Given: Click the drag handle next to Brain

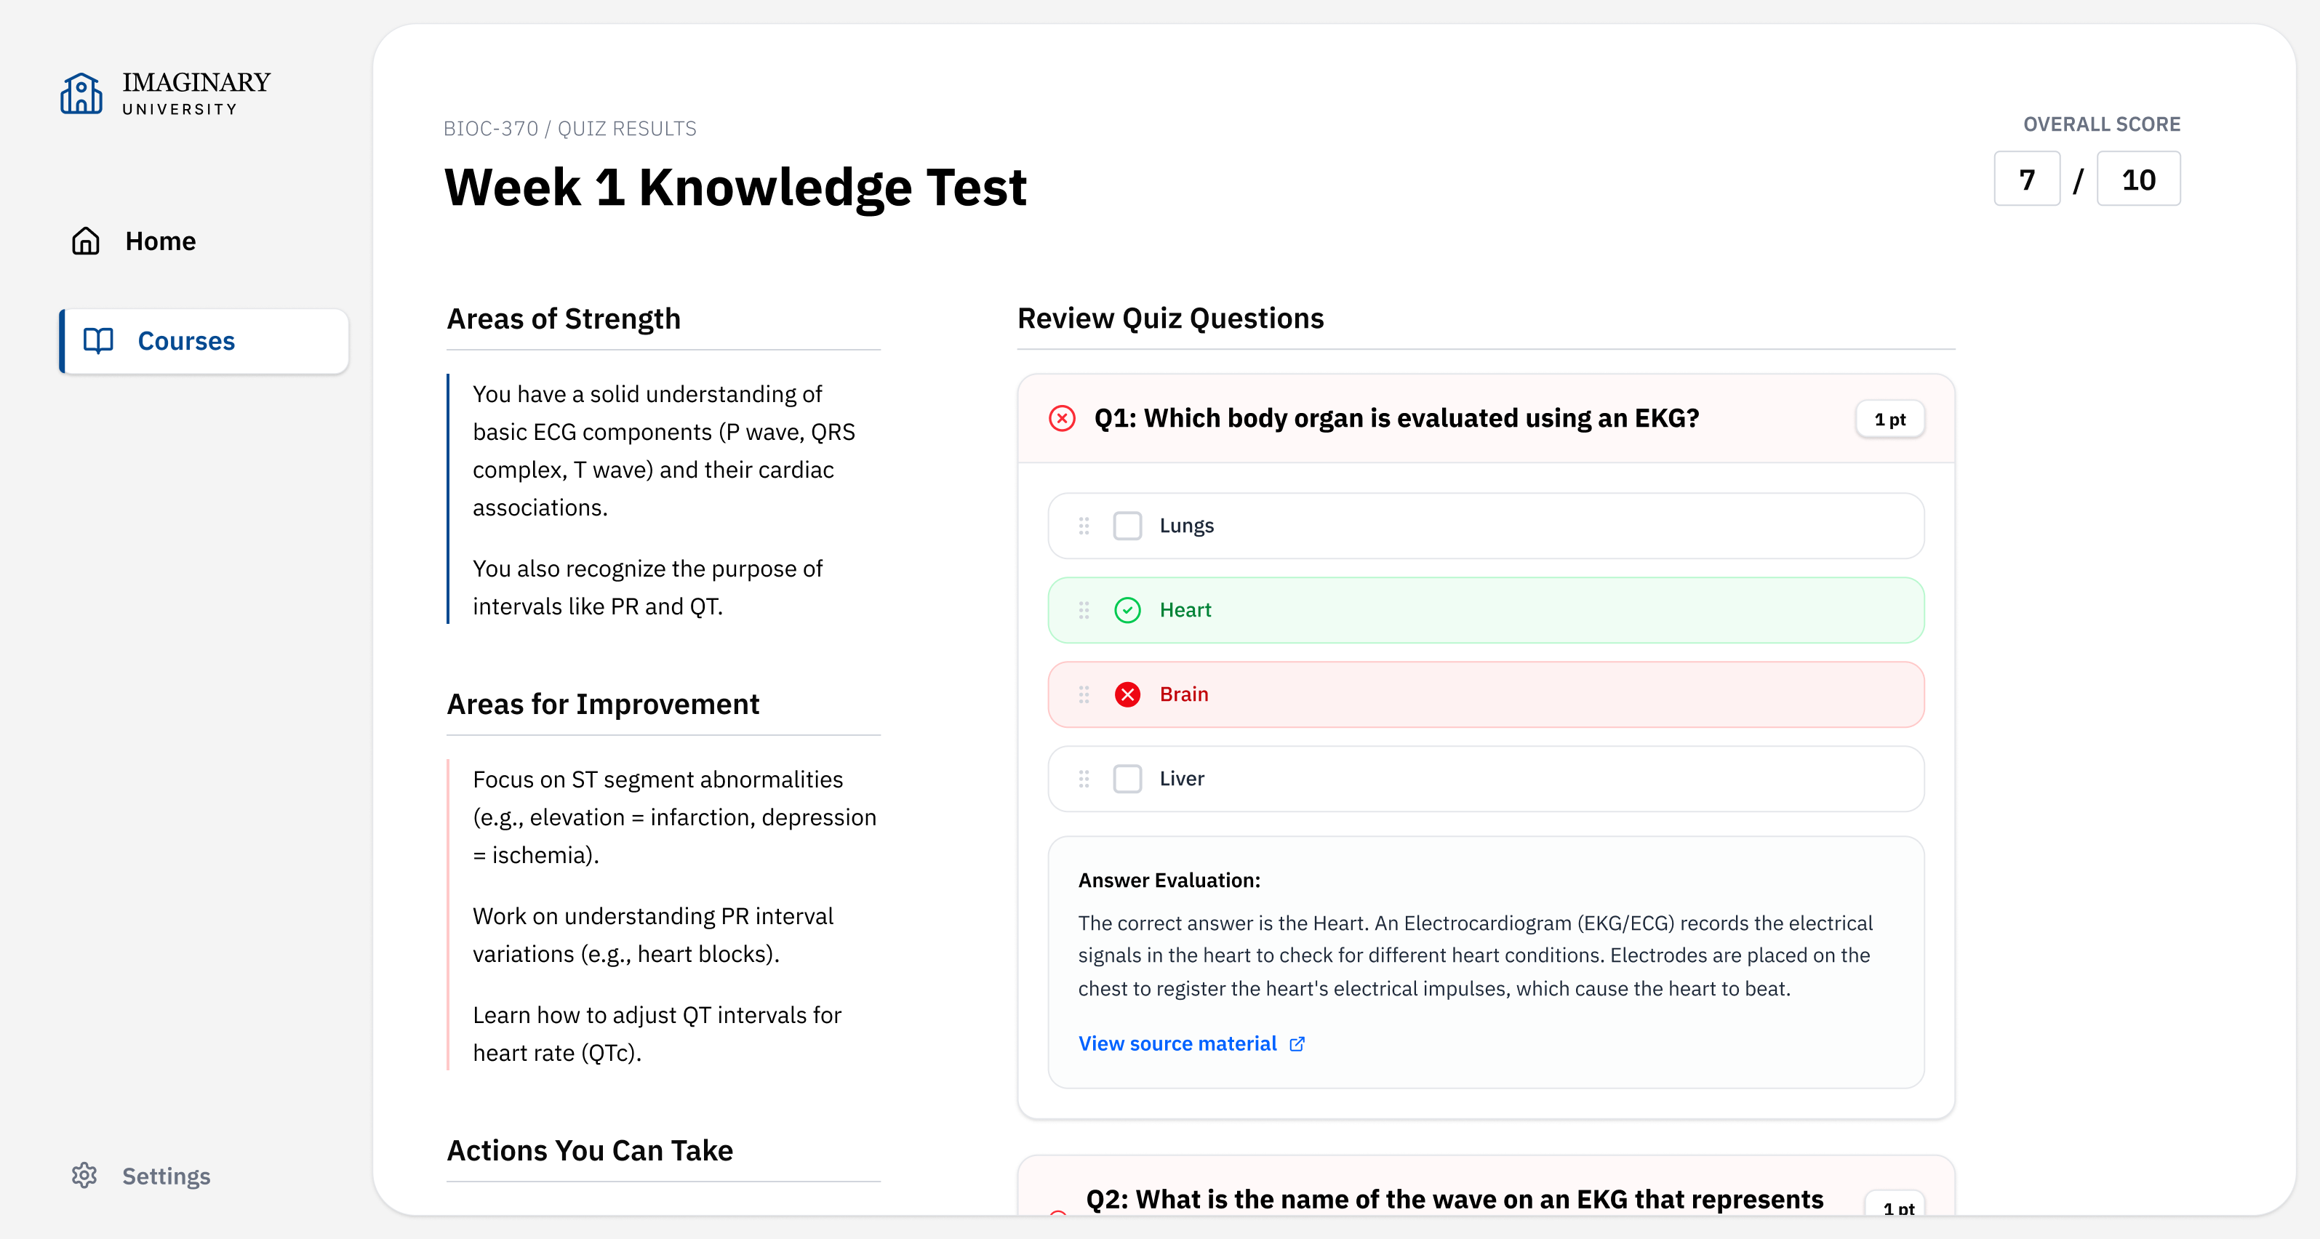Looking at the screenshot, I should click(1084, 694).
